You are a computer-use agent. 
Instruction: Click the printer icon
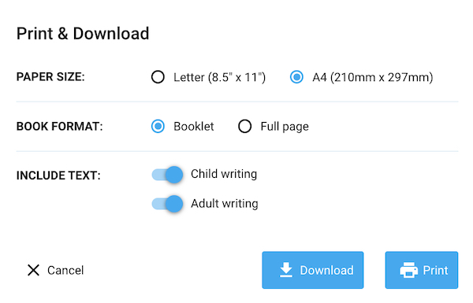coord(408,270)
